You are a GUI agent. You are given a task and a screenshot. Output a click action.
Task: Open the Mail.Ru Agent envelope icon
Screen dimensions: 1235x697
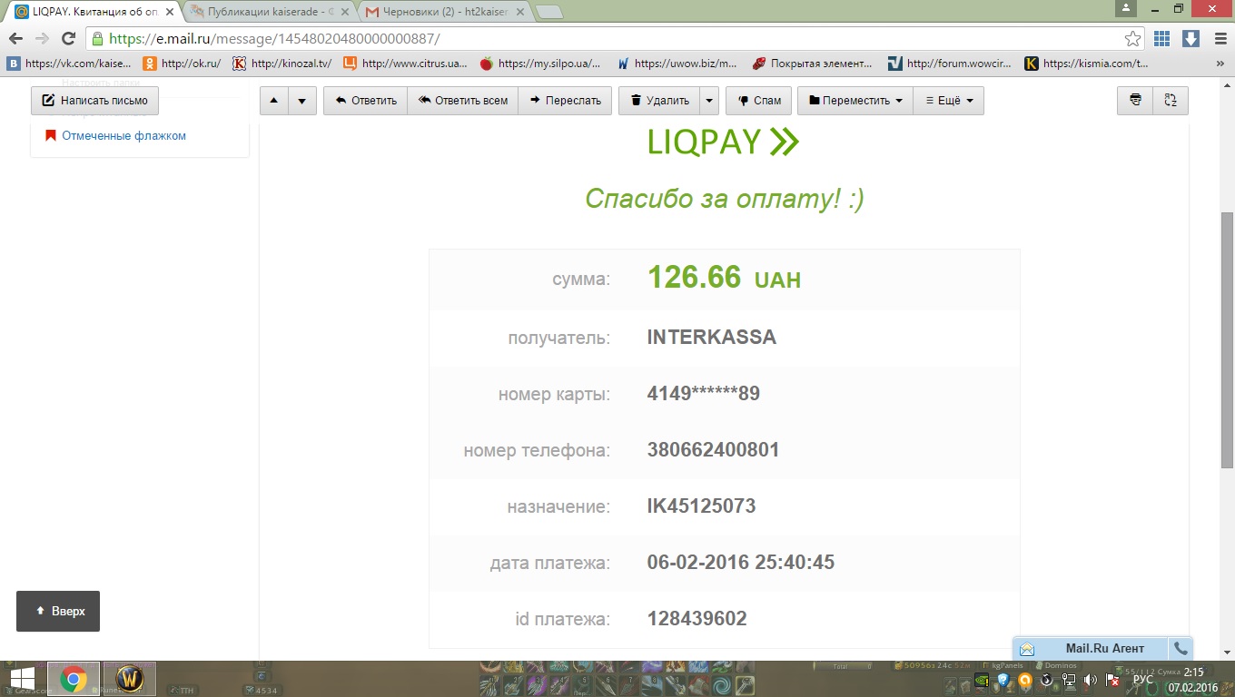click(x=1027, y=649)
